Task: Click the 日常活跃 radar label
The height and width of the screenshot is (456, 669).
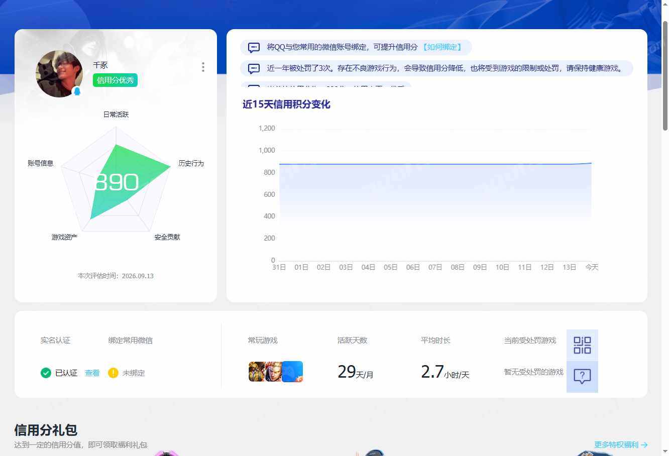Action: [x=116, y=115]
